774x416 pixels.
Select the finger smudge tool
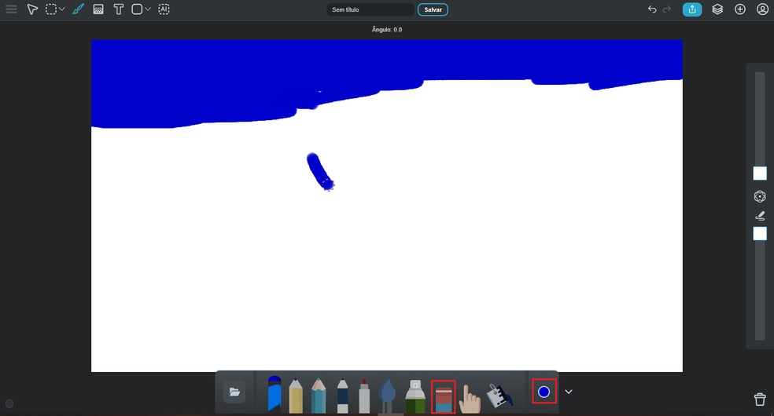coord(469,399)
